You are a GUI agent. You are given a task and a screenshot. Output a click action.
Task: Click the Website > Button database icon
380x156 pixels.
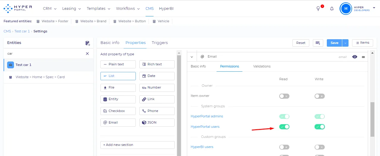pos(115,21)
